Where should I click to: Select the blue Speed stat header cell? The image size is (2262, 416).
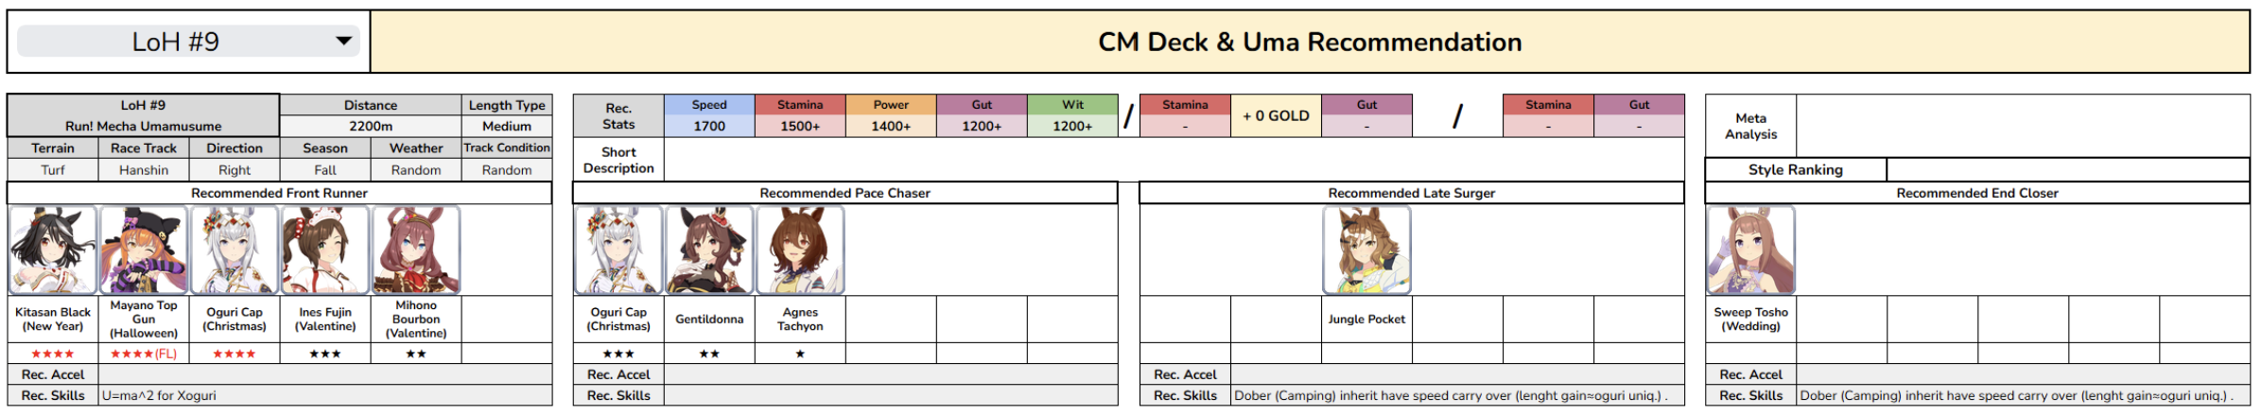709,105
